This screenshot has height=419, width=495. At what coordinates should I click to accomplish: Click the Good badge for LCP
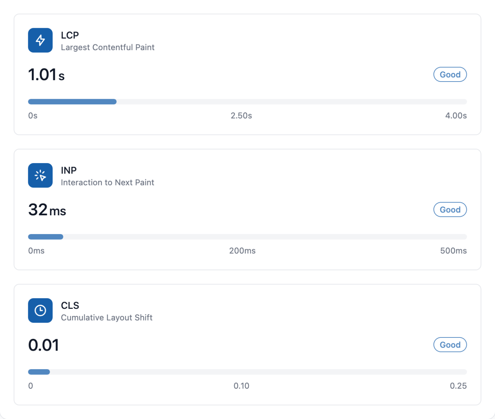click(450, 74)
